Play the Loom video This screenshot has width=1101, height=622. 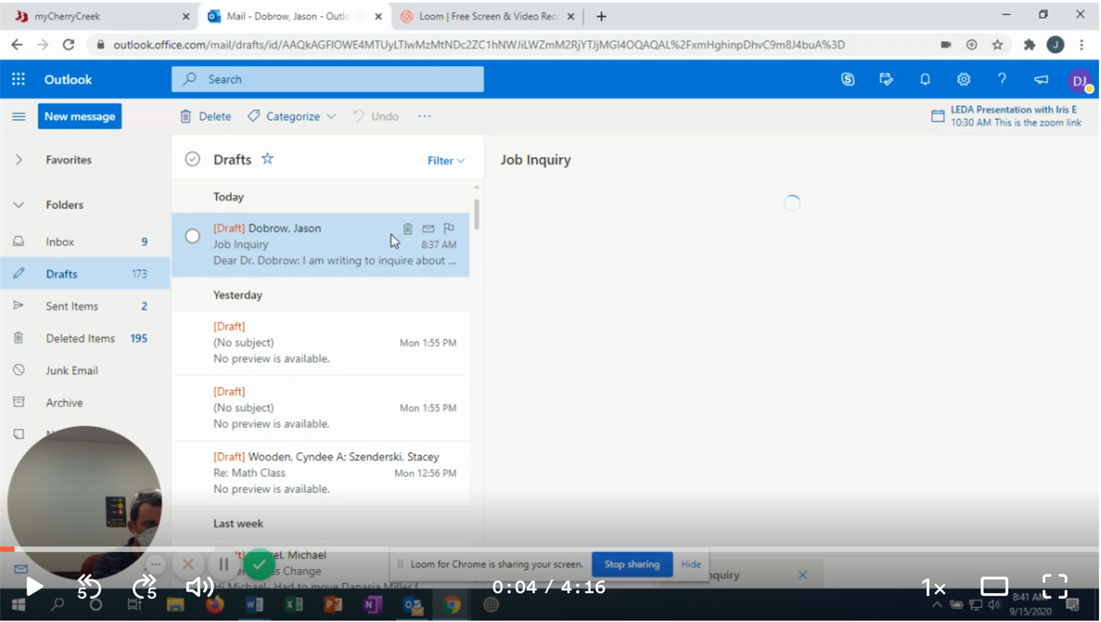coord(34,587)
